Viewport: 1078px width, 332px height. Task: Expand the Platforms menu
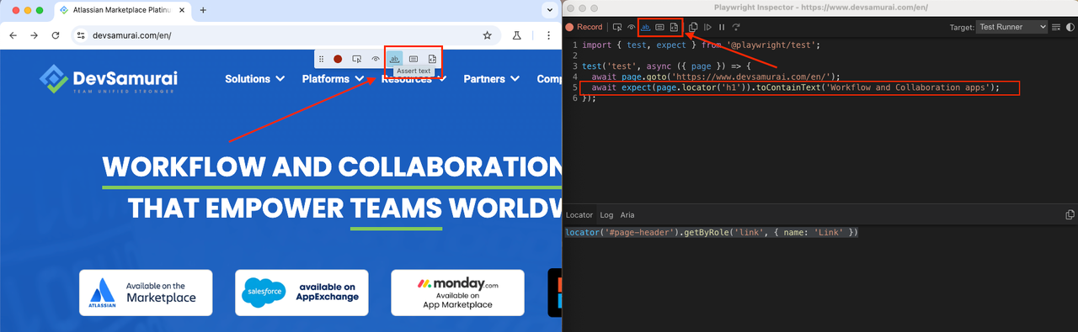point(333,79)
